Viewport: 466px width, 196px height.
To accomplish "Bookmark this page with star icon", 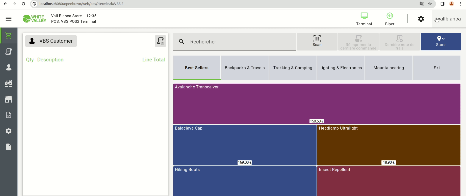I will (430, 4).
